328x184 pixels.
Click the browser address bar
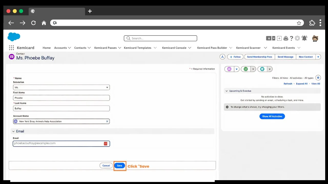point(177,23)
